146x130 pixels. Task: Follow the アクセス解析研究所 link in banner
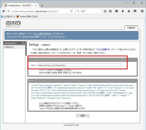click(42, 34)
